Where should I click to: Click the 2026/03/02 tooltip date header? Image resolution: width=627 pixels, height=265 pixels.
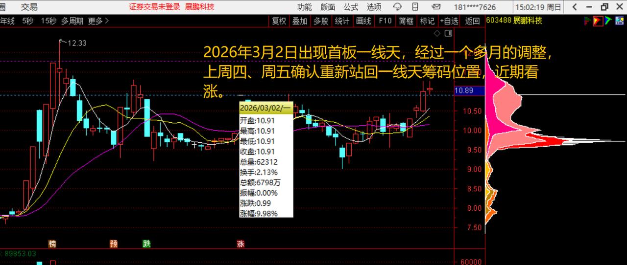point(266,108)
